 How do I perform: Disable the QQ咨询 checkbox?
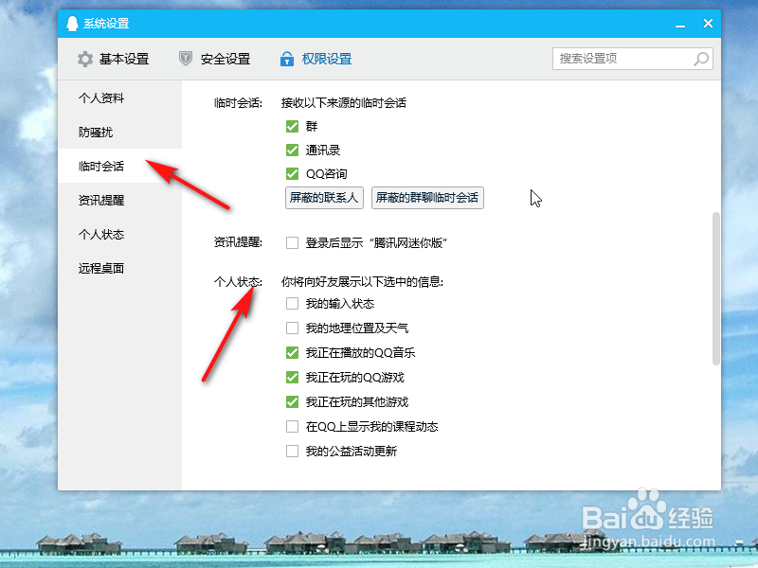(x=292, y=173)
